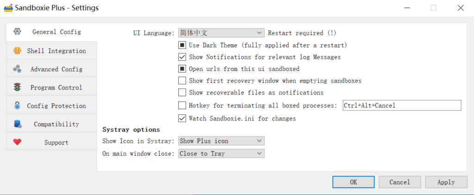Uncheck Watch Sandboxie.ini for changes
The image size is (474, 195).
[182, 118]
